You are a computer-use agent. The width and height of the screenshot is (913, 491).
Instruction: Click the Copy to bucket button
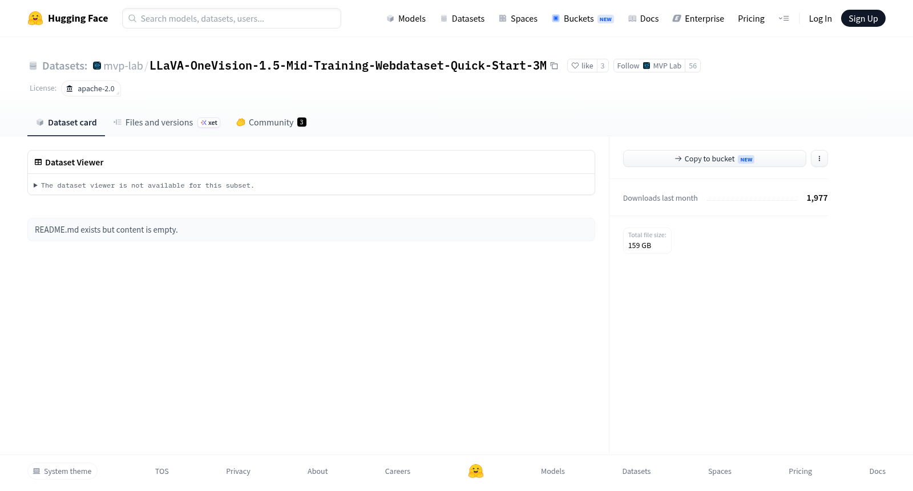pyautogui.click(x=714, y=159)
